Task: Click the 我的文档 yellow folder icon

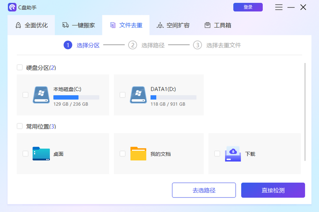Action: (138, 154)
